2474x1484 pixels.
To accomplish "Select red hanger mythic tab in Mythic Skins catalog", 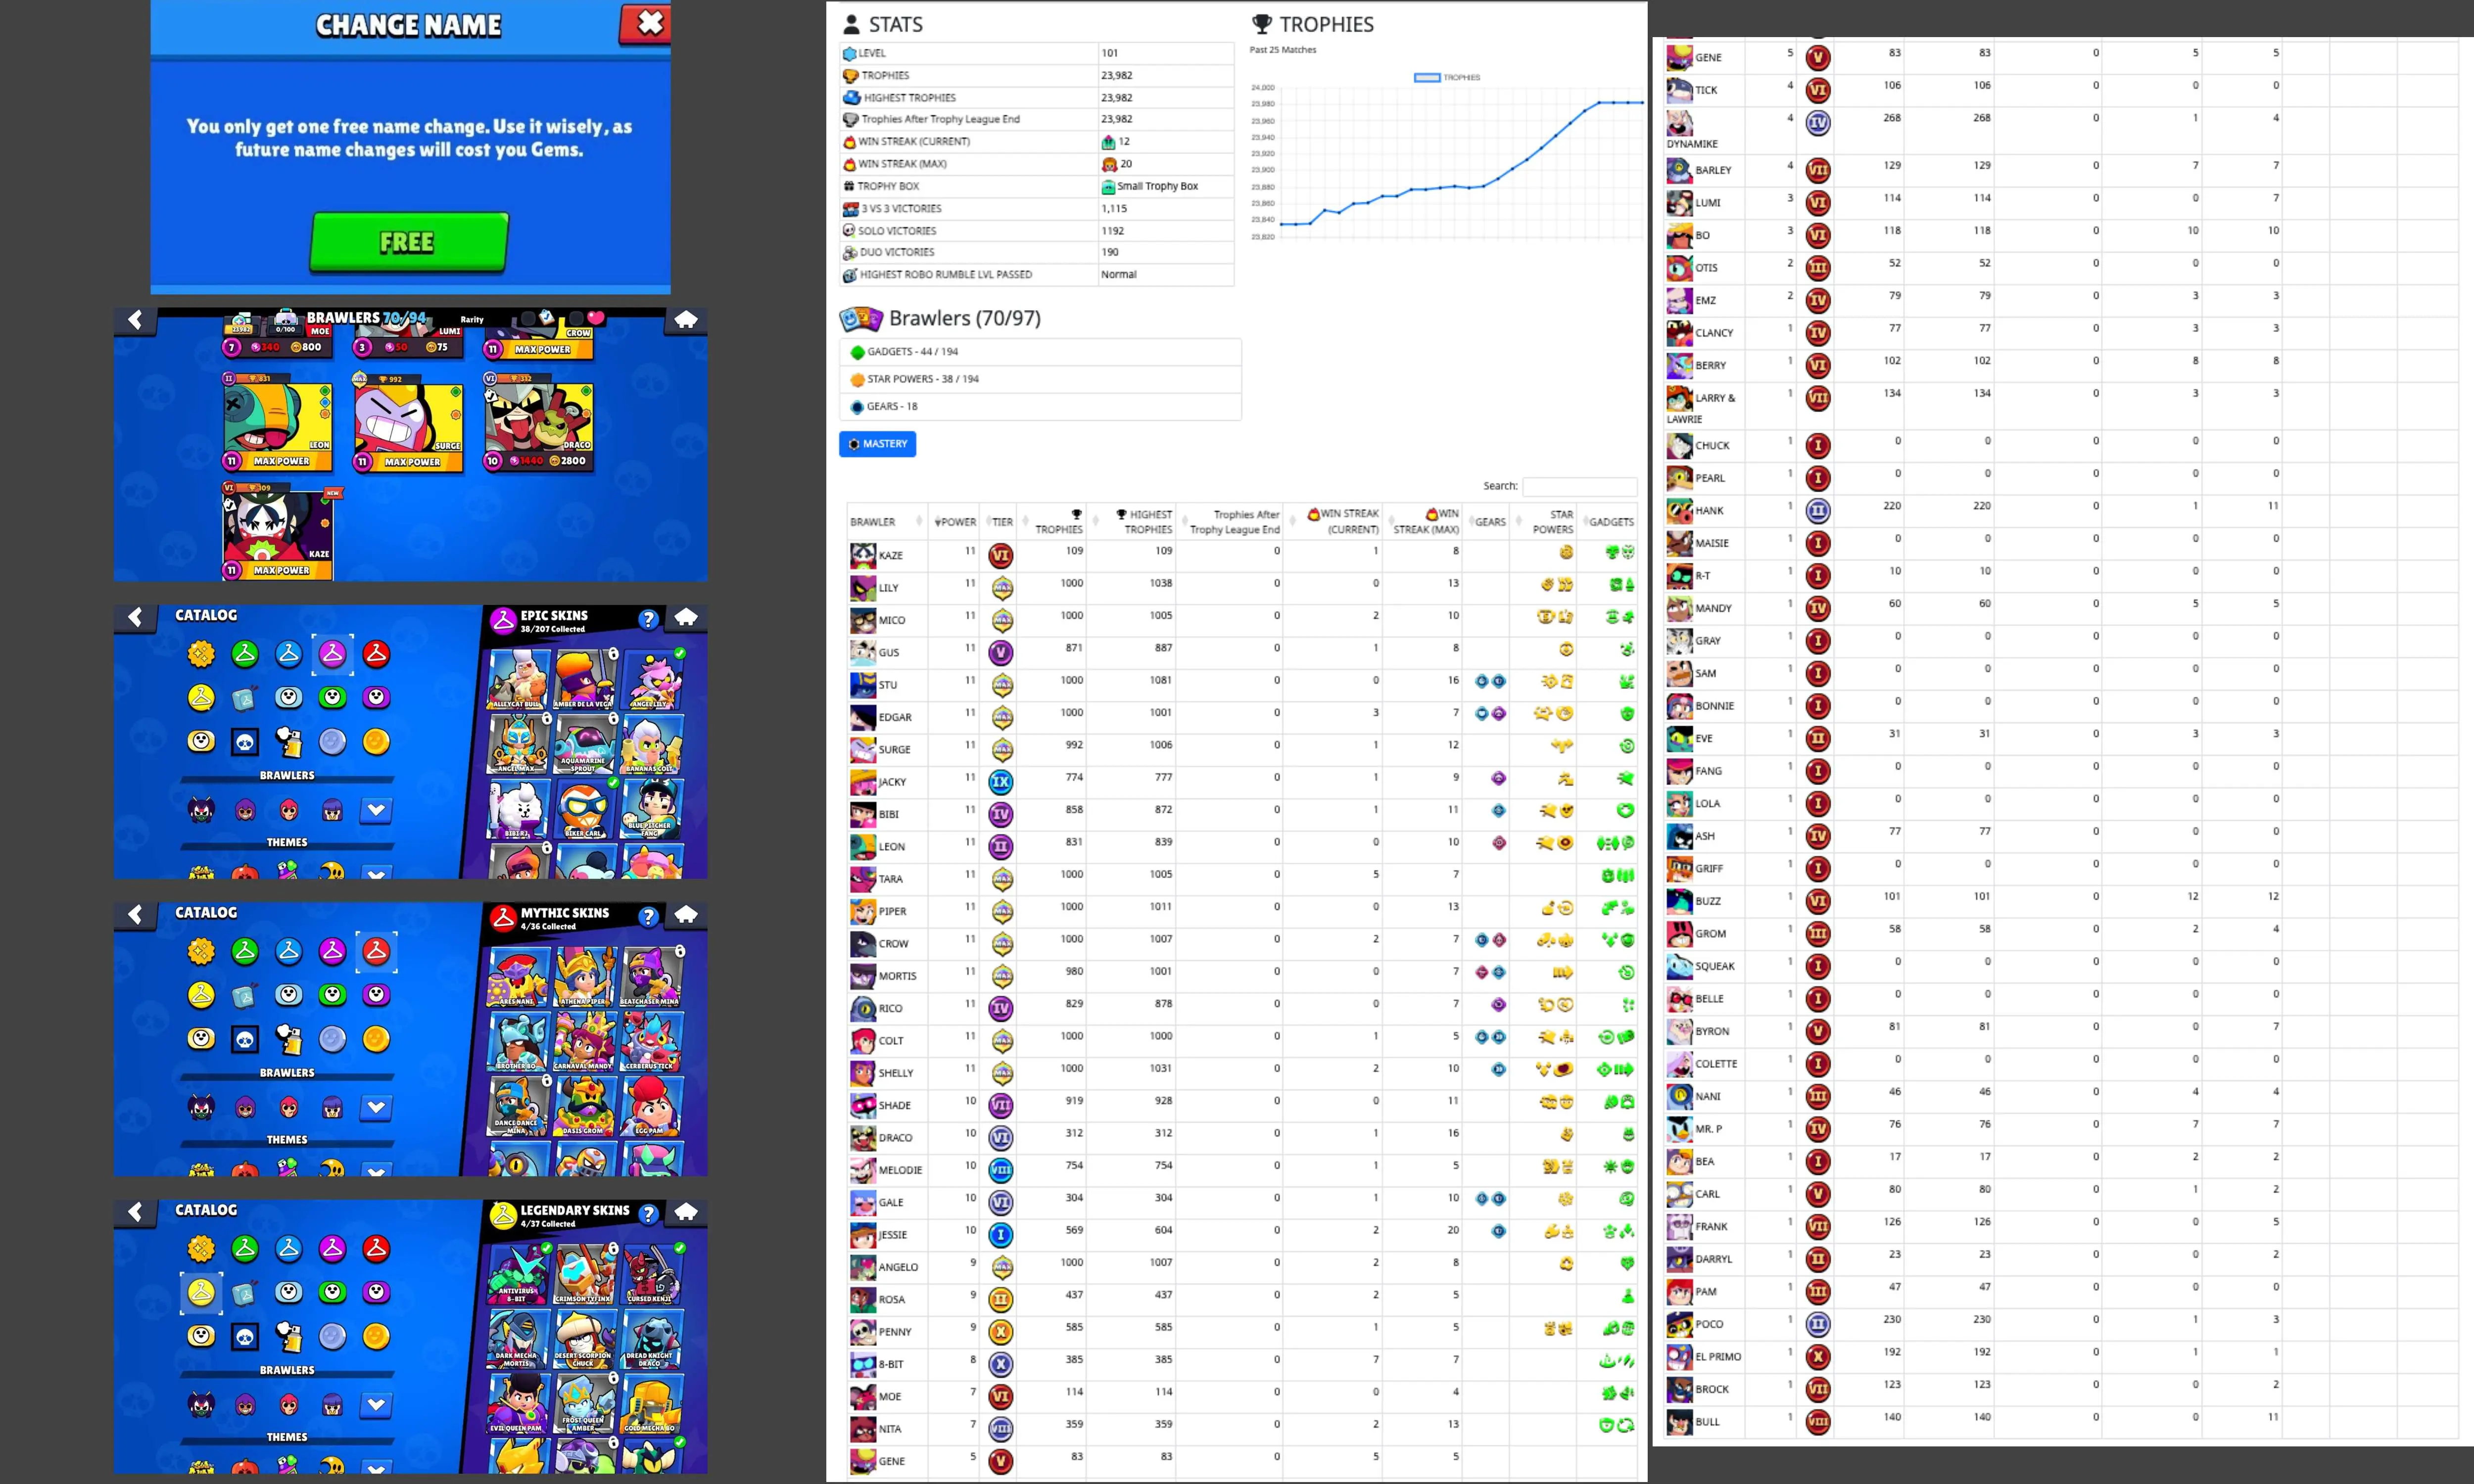I will pos(376,951).
